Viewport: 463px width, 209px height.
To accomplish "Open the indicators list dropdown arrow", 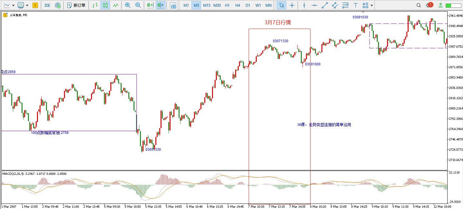I will [x=27, y=5].
